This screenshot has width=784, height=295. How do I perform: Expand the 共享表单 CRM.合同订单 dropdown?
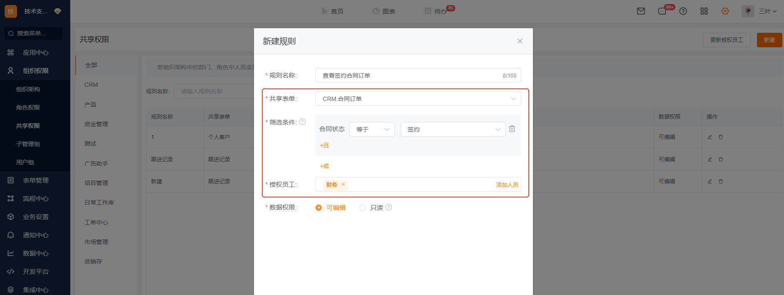tap(418, 99)
